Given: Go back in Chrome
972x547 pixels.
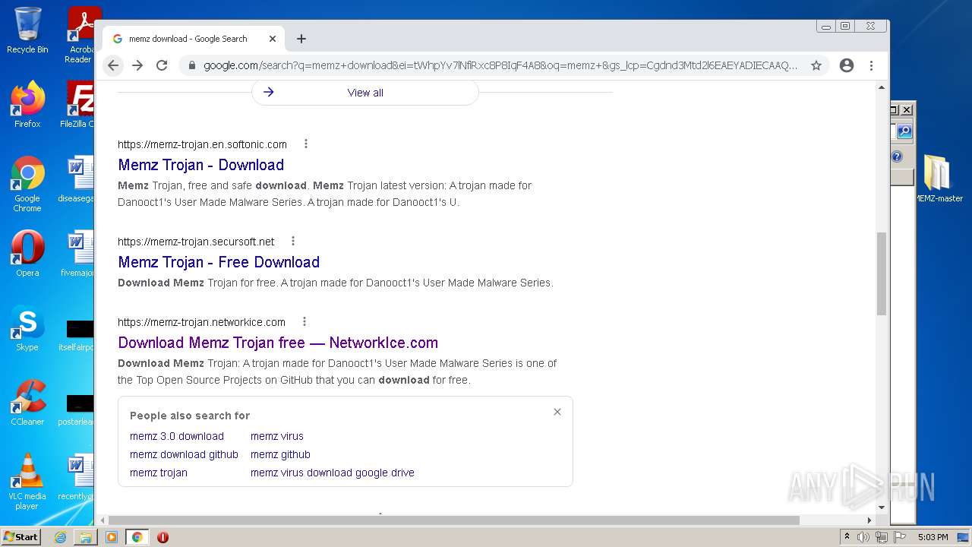Looking at the screenshot, I should (x=113, y=65).
